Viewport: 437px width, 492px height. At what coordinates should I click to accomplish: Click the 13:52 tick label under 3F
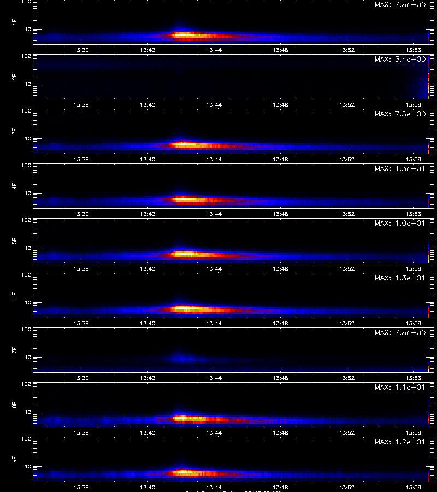347,159
